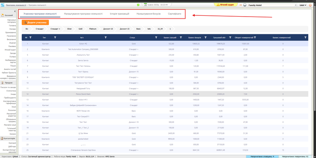
Task: Select the Gold level filter
Action: click(80, 29)
